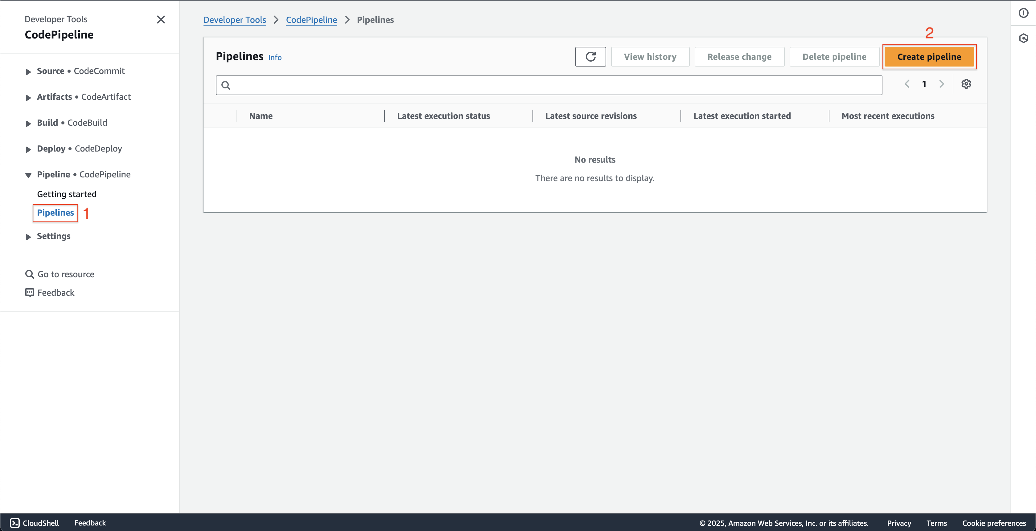Open Developer Tools breadcrumb link
Viewport: 1036px width, 531px height.
point(235,20)
